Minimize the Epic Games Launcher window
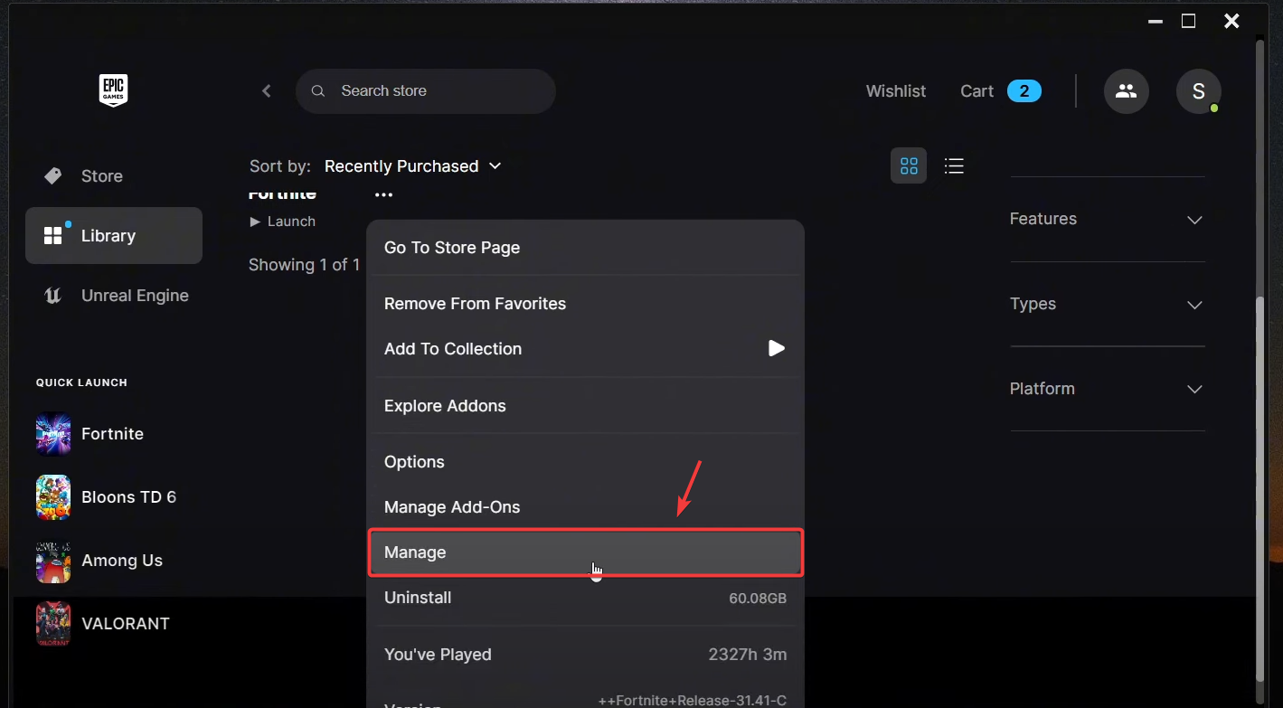The width and height of the screenshot is (1283, 708). coord(1156,21)
